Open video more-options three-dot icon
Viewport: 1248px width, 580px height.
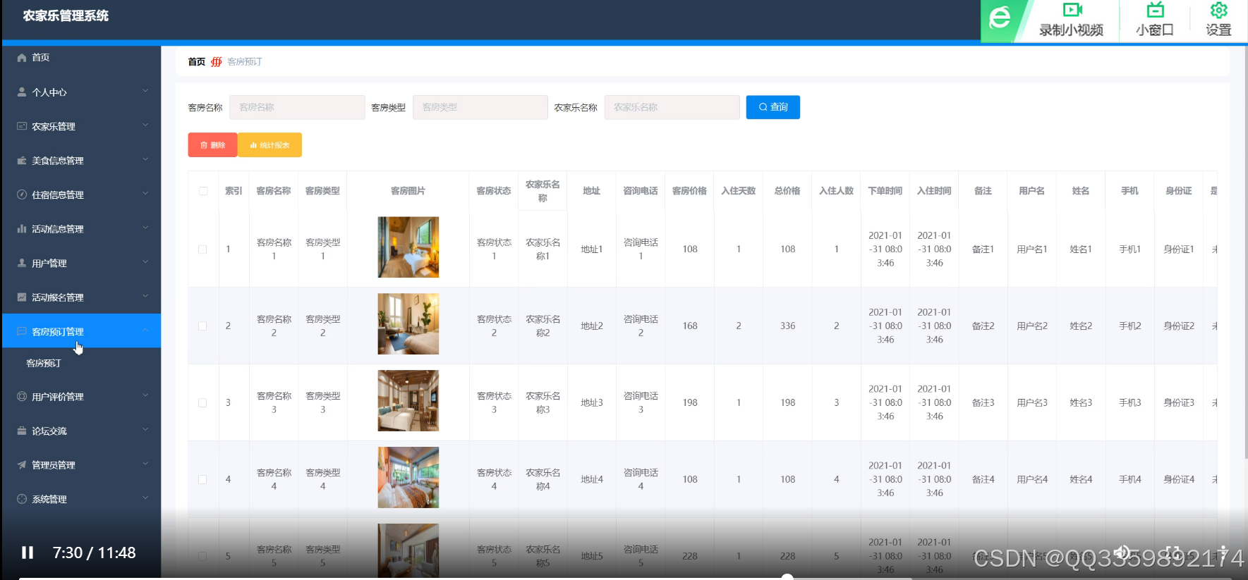[1223, 553]
